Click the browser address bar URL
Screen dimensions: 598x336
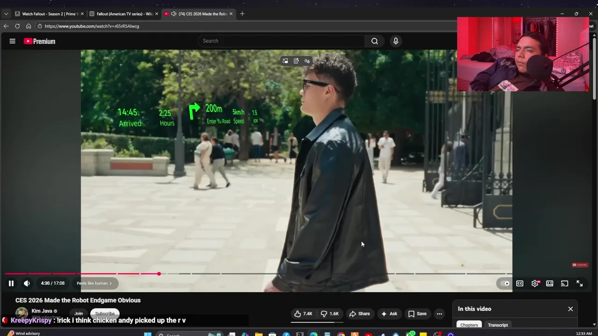click(92, 26)
